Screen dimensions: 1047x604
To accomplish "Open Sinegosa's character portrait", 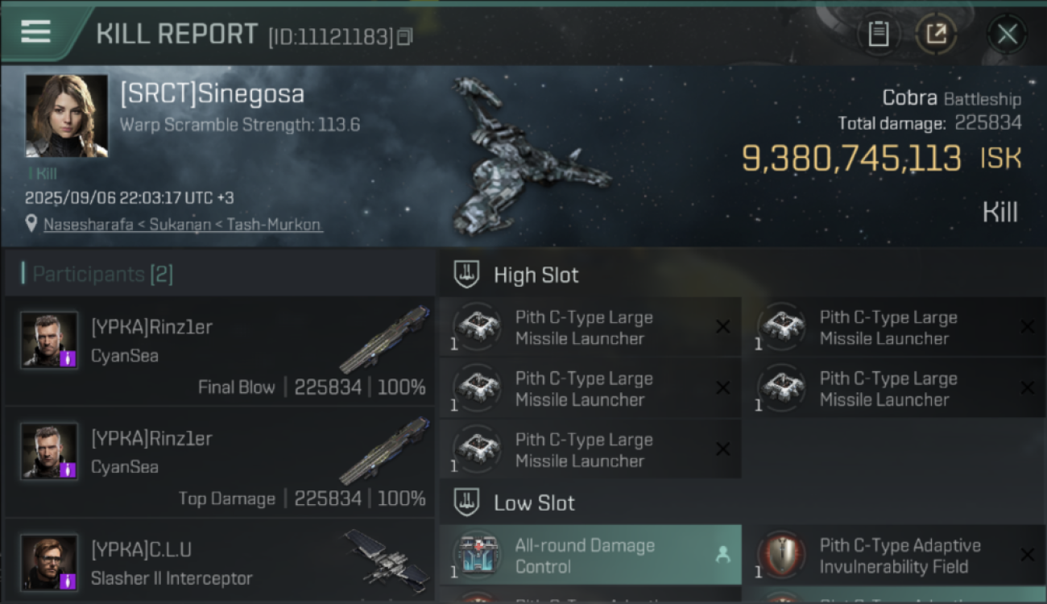I will pos(66,115).
